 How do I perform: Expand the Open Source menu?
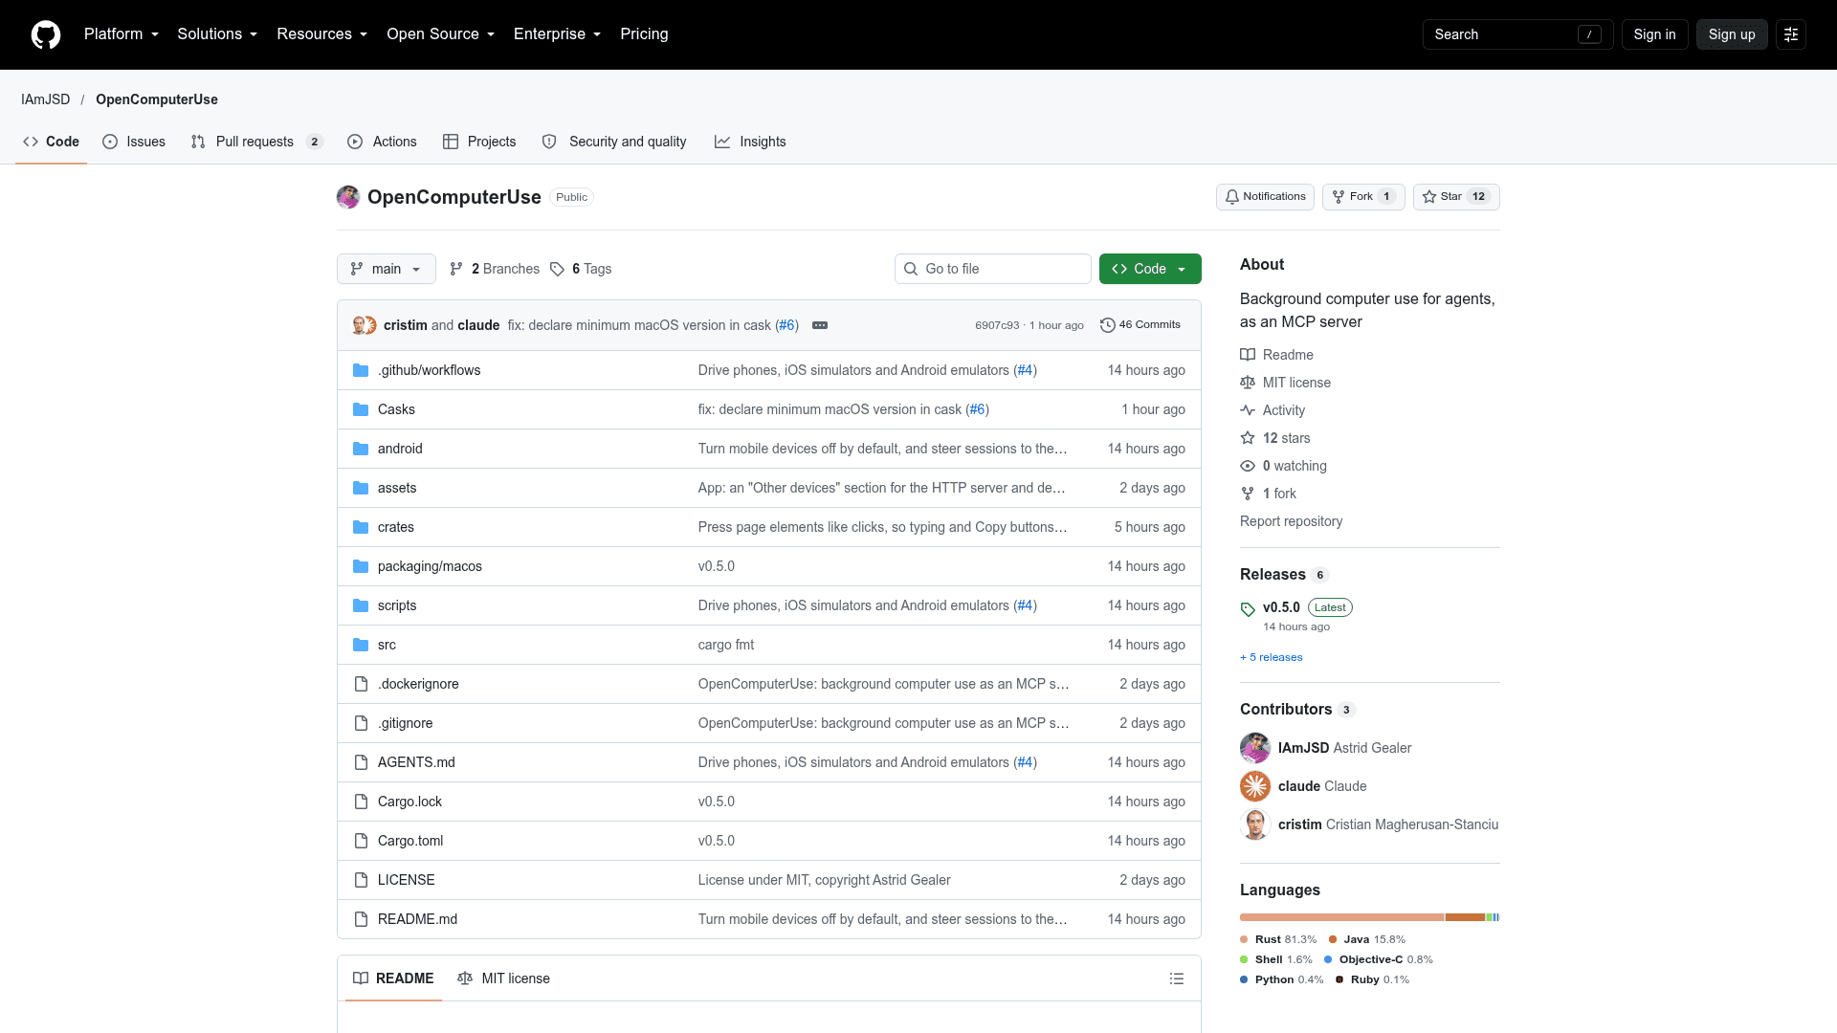441,34
